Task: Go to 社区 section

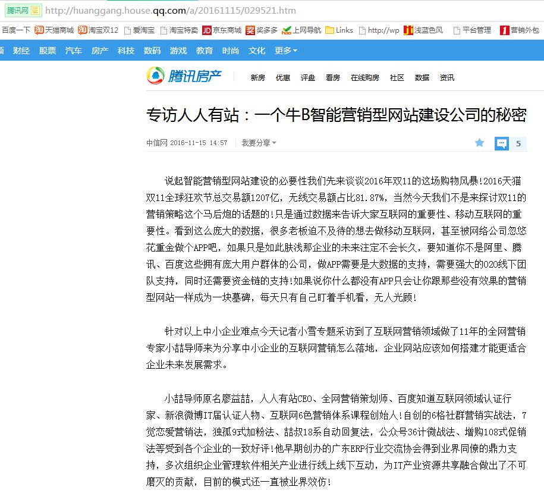Action: pos(397,78)
